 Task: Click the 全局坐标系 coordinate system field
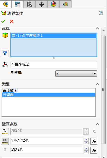(x=54, y=65)
